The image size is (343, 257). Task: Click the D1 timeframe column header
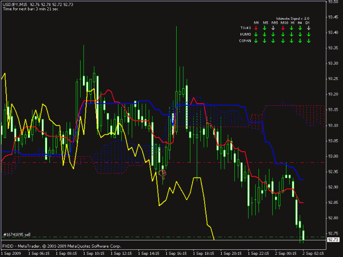click(307, 22)
